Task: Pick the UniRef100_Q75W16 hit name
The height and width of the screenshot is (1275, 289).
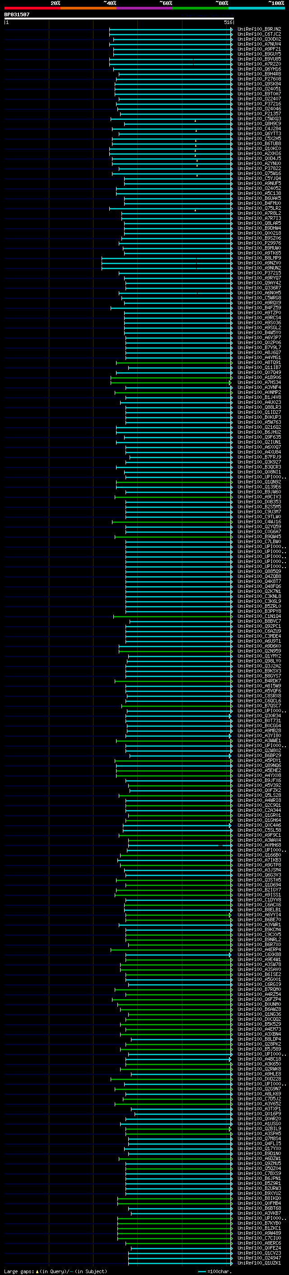Action: (x=259, y=173)
